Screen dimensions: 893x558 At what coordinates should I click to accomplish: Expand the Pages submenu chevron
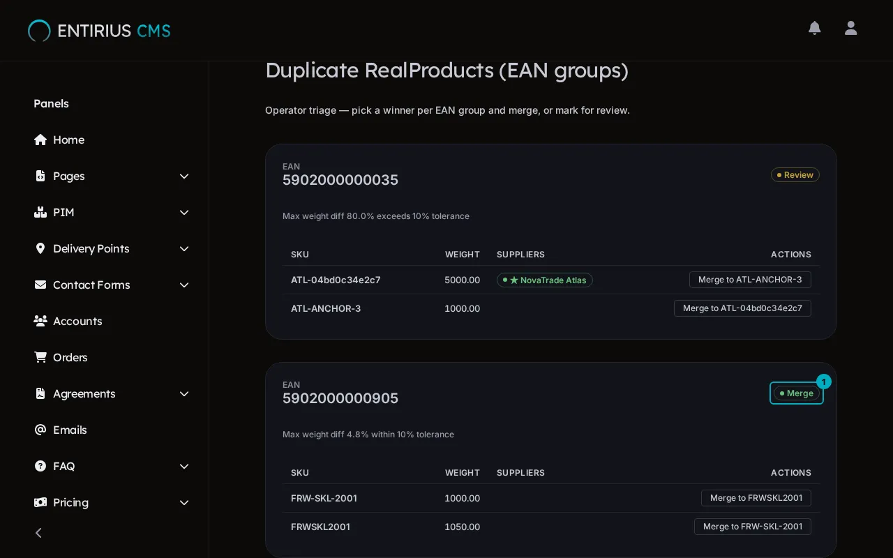184,176
